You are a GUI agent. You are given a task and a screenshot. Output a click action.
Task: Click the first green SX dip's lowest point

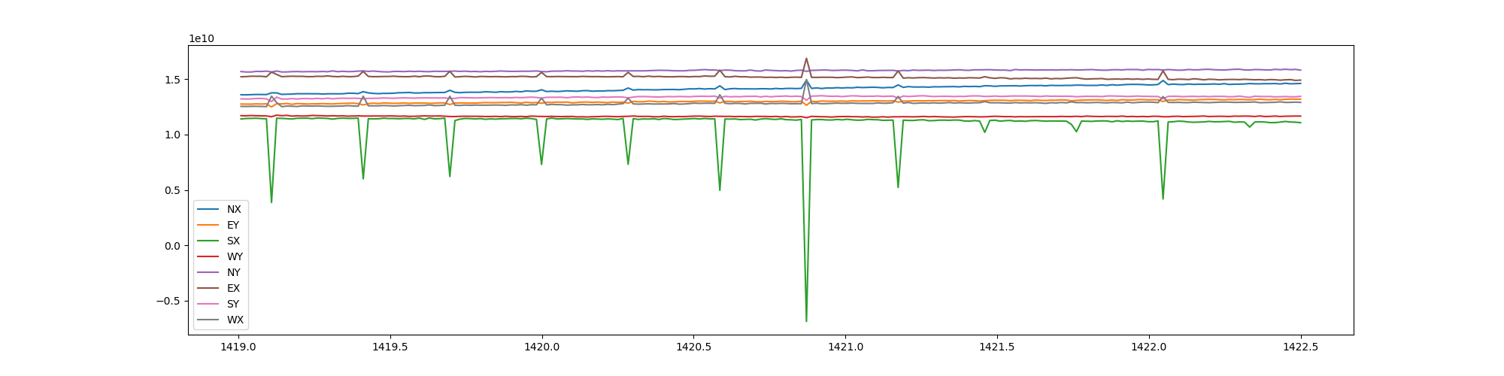pos(271,202)
